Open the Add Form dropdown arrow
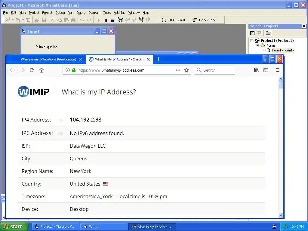The height and width of the screenshot is (231, 308). [23, 20]
